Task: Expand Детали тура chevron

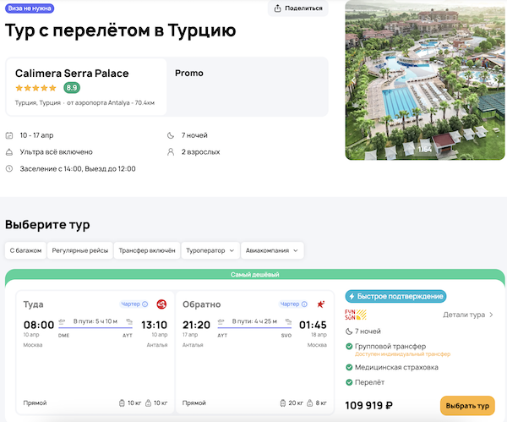Action: (x=491, y=315)
